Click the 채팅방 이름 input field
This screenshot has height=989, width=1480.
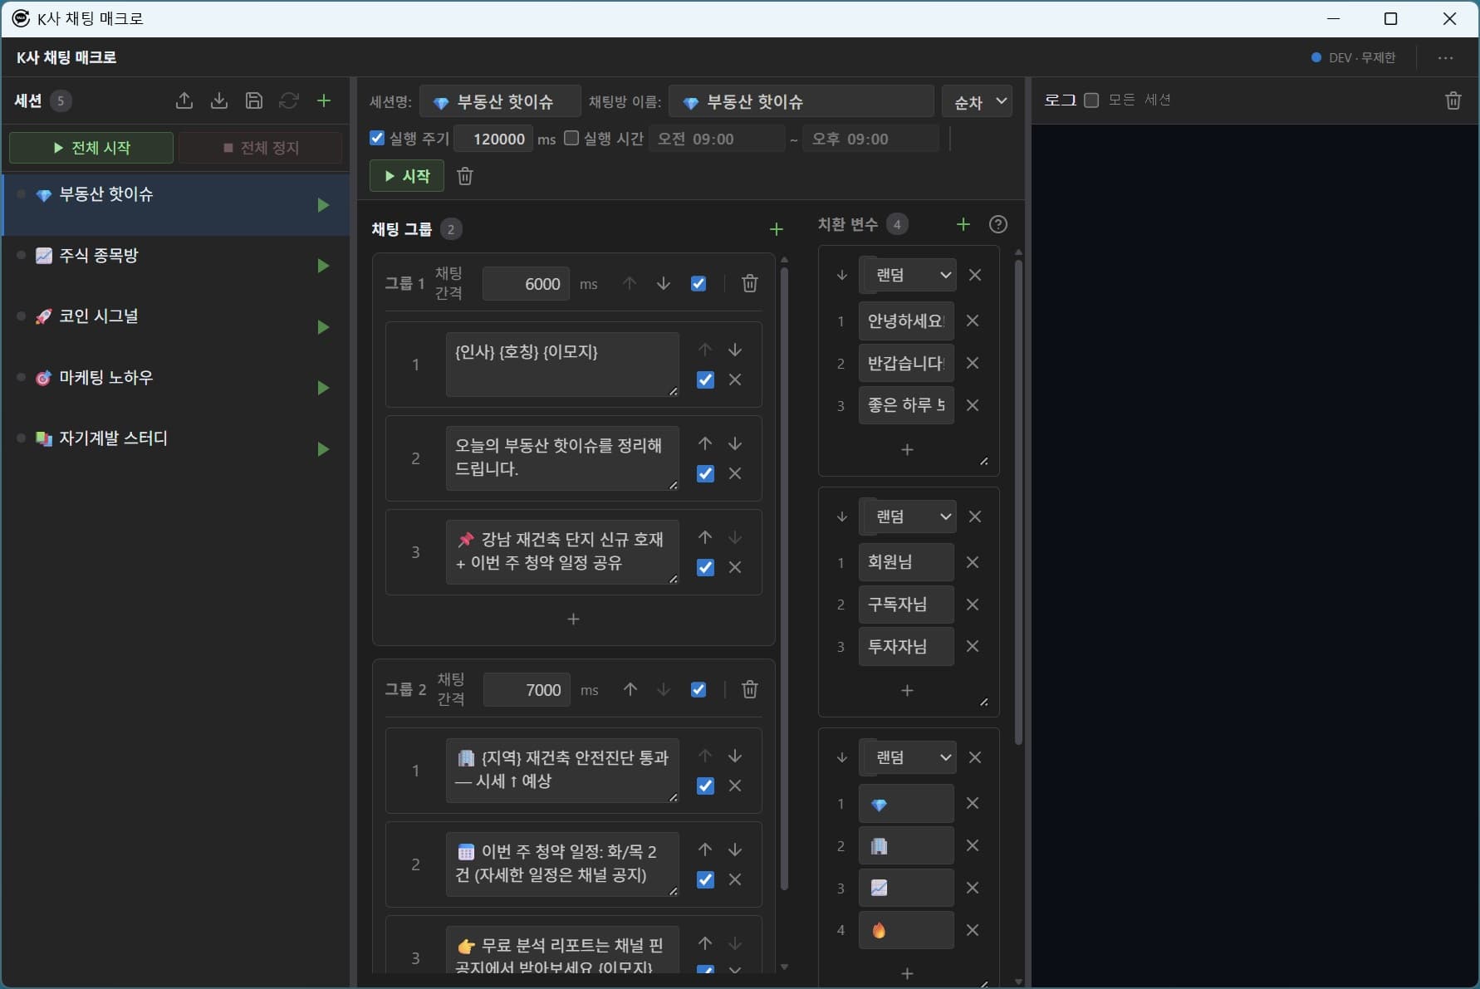pyautogui.click(x=801, y=101)
